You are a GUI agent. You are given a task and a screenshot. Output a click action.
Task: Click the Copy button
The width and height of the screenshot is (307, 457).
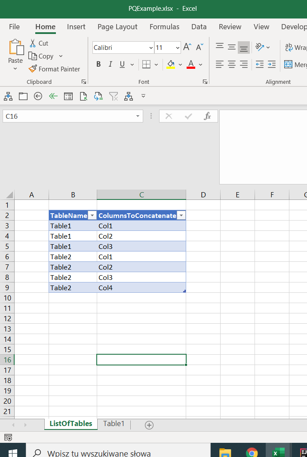coord(41,56)
